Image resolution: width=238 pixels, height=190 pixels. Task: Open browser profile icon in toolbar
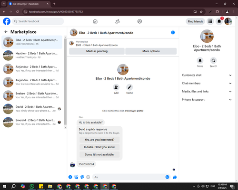227,12
